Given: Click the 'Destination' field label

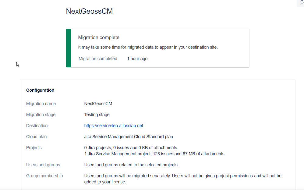Looking at the screenshot, I should (37, 126).
